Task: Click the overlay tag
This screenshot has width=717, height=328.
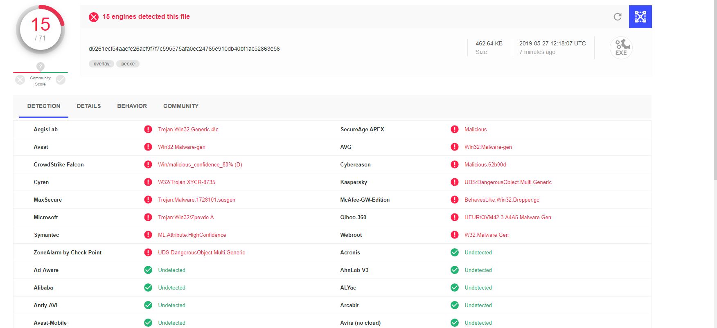Action: pos(101,64)
